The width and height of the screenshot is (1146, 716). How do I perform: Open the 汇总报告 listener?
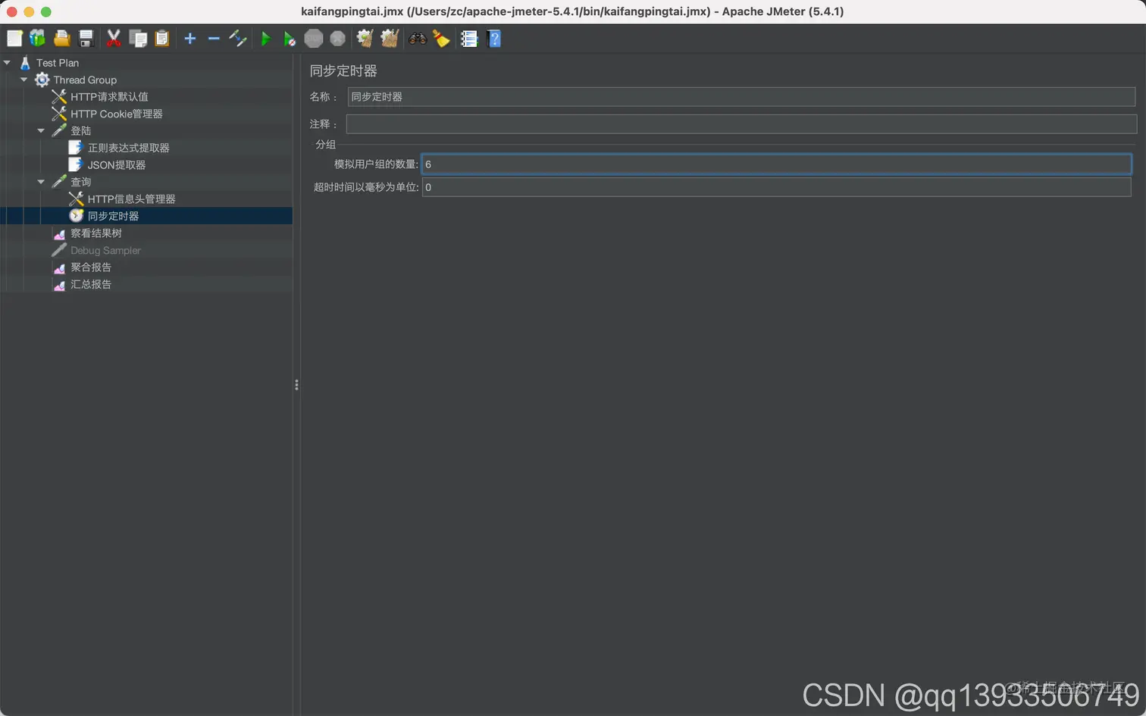click(91, 284)
